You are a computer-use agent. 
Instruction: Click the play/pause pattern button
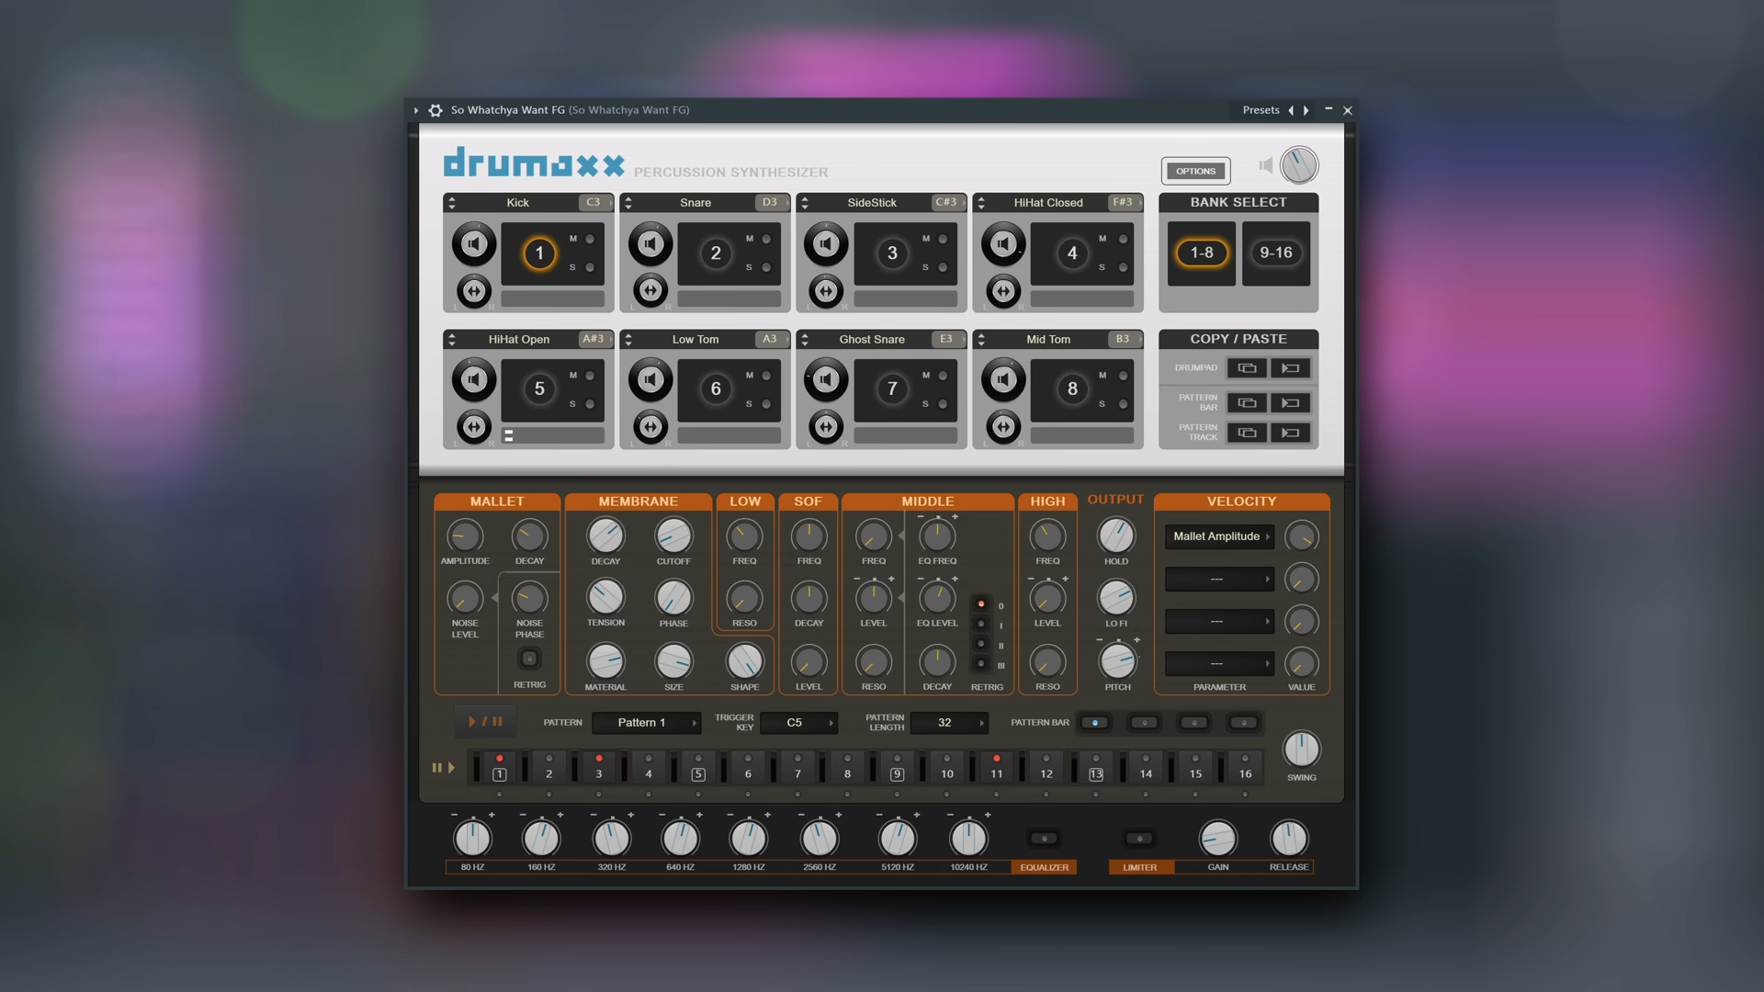[x=485, y=722]
